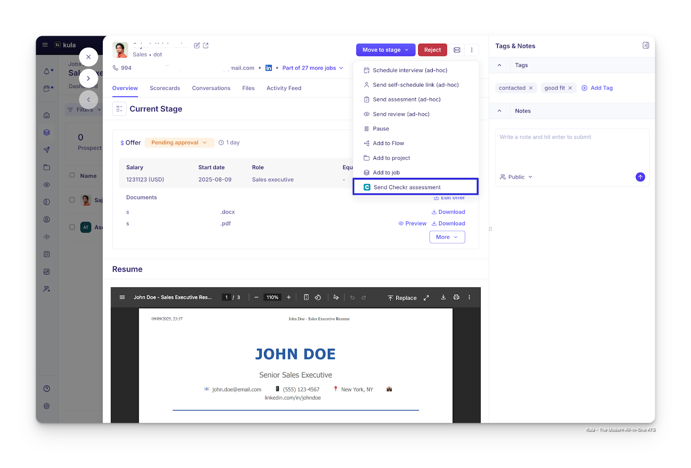This screenshot has height=468, width=691.
Task: Preview the .pdf document
Action: point(412,224)
